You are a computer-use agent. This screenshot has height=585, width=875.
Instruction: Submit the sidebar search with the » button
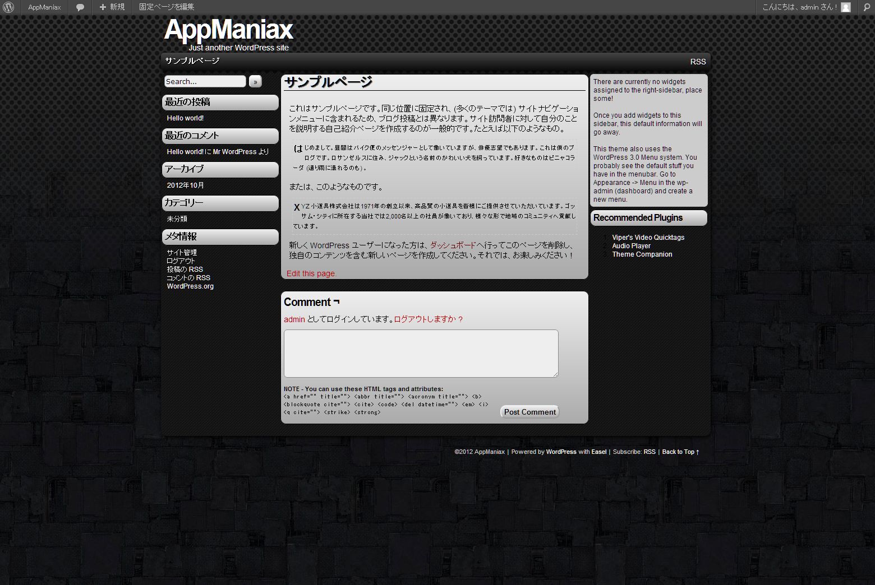click(x=255, y=82)
